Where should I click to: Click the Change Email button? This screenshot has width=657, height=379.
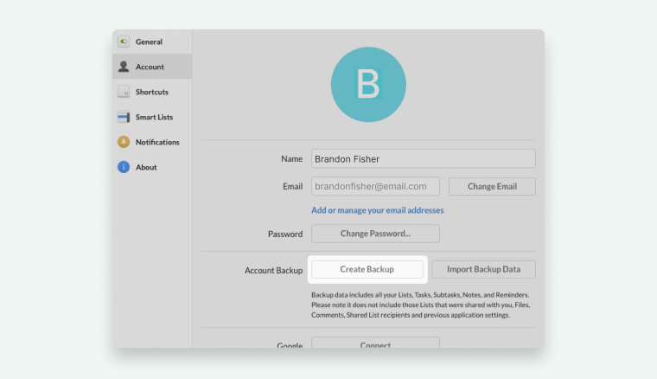(492, 187)
